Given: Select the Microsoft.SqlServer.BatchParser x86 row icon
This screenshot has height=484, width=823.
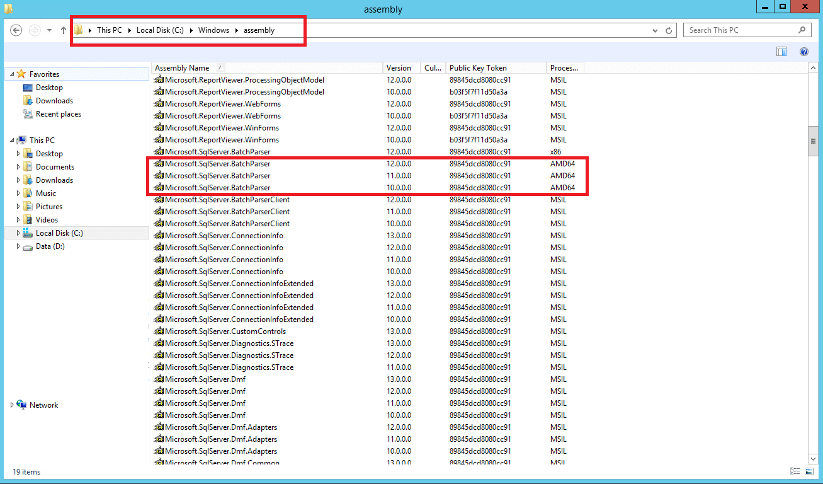Looking at the screenshot, I should [159, 152].
